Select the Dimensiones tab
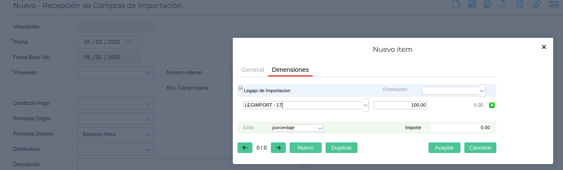This screenshot has height=170, width=563. tap(290, 70)
